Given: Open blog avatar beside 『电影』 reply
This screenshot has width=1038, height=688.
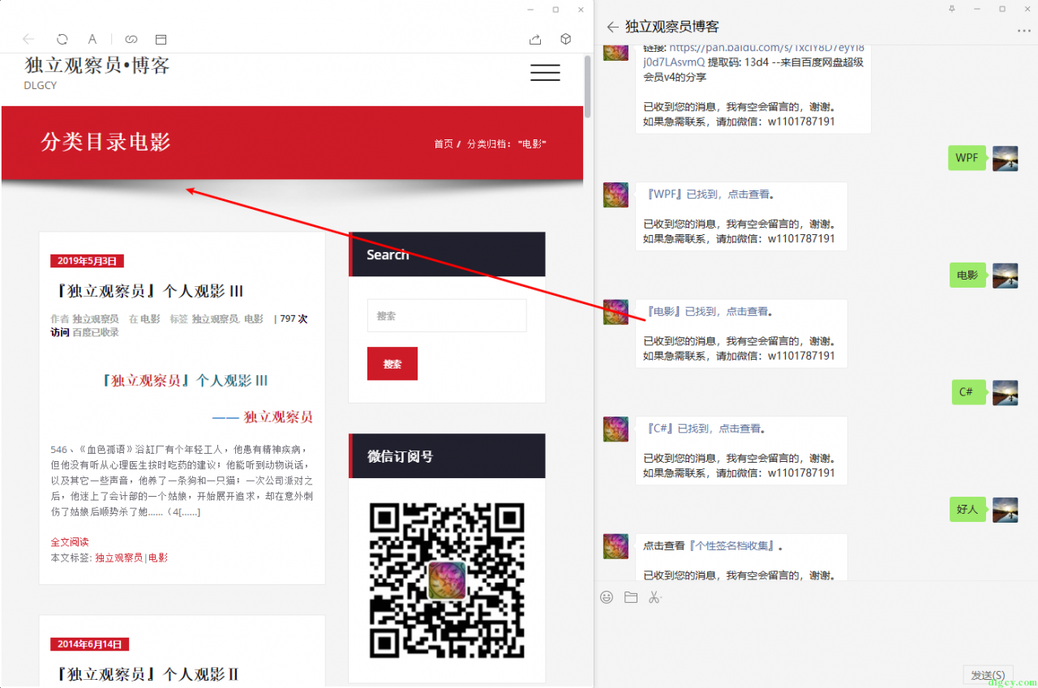Looking at the screenshot, I should [x=616, y=312].
